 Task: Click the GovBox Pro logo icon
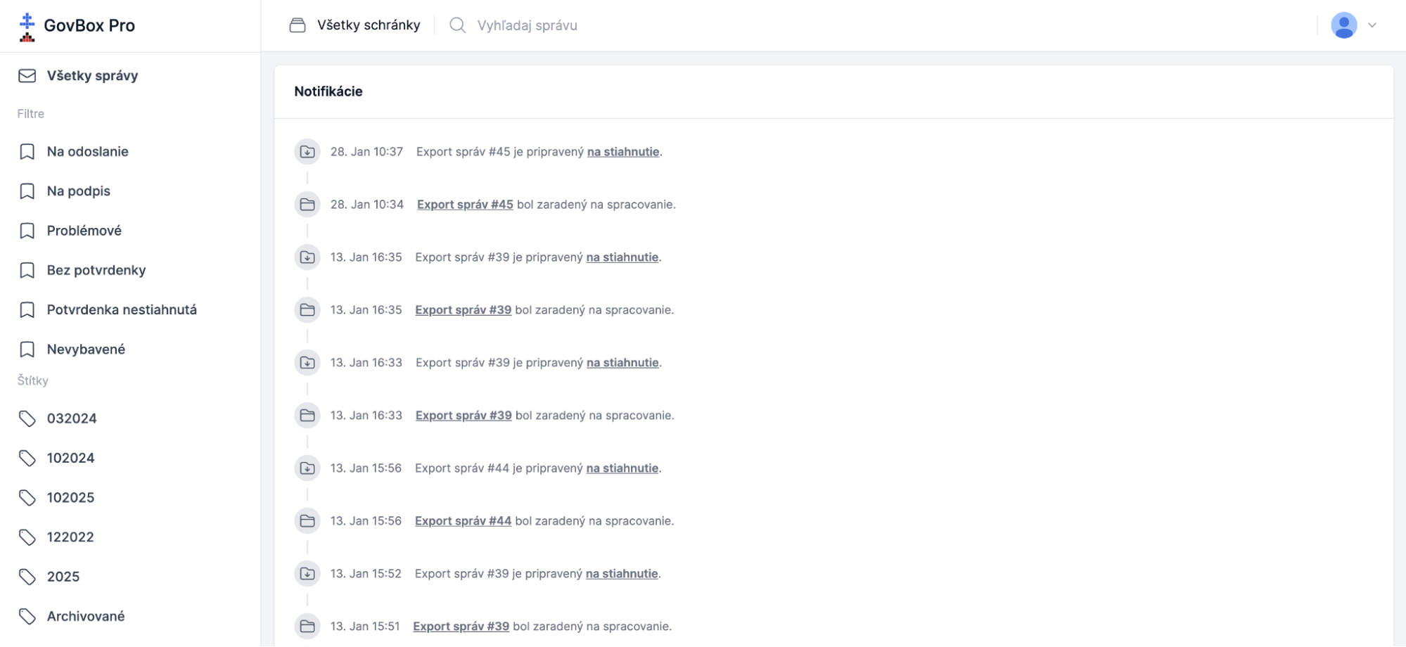(27, 27)
